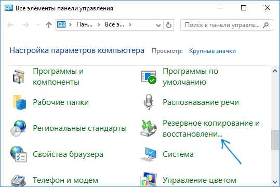
Task: Open Программы по умолчанию link
Action: (190, 77)
